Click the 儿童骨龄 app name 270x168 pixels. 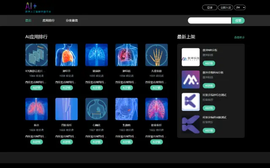click(157, 71)
